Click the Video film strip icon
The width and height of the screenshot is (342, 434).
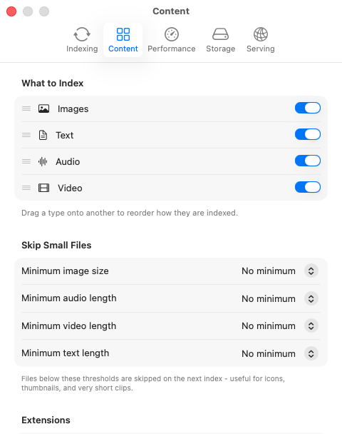[43, 188]
